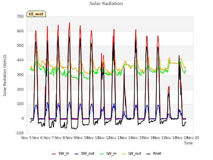Viewport: 213px width, 160px height.
Task: Click the Time x-axis label
Action: pos(188,143)
